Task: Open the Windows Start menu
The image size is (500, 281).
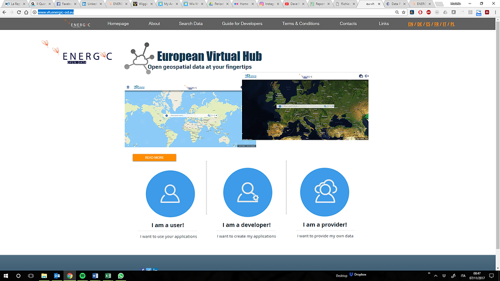Action: click(5, 276)
